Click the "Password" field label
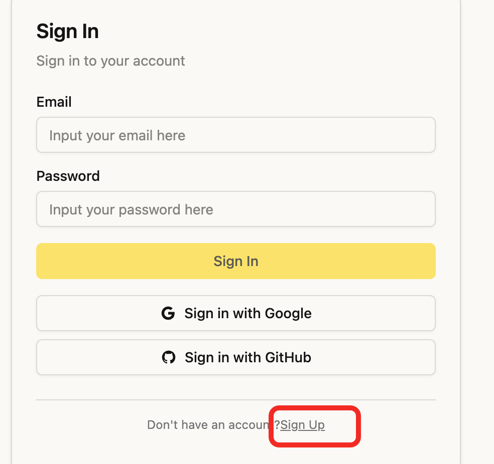 pos(68,176)
